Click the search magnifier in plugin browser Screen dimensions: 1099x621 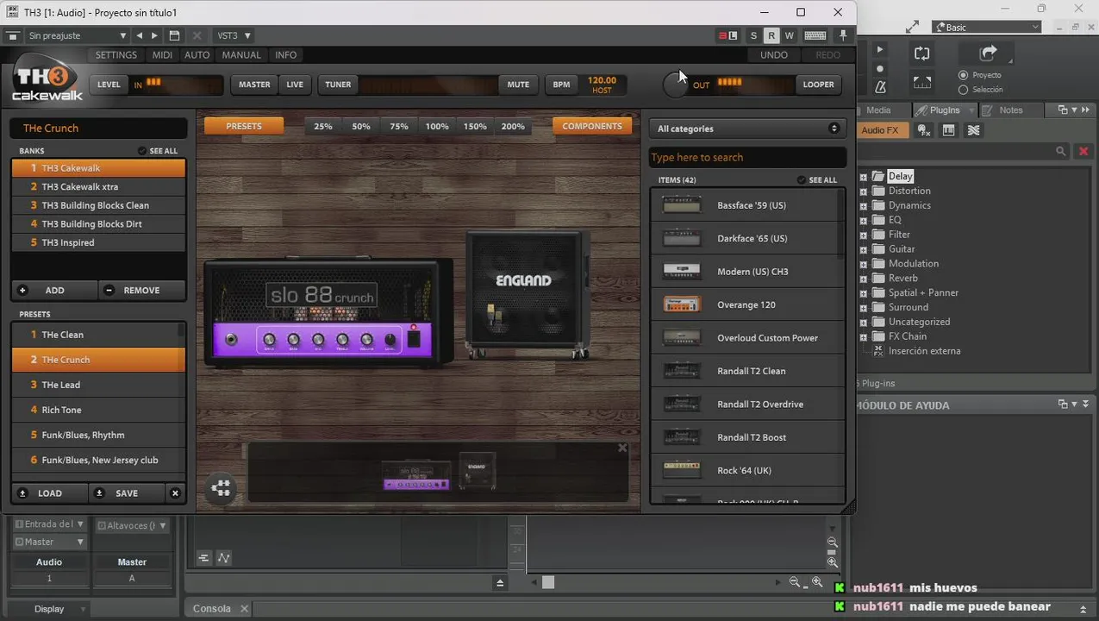(1061, 151)
